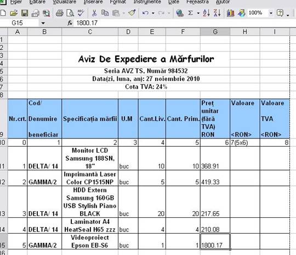Screen dimensions: 296x255
Task: Click the fx insert function icon
Action: pyautogui.click(x=70, y=23)
